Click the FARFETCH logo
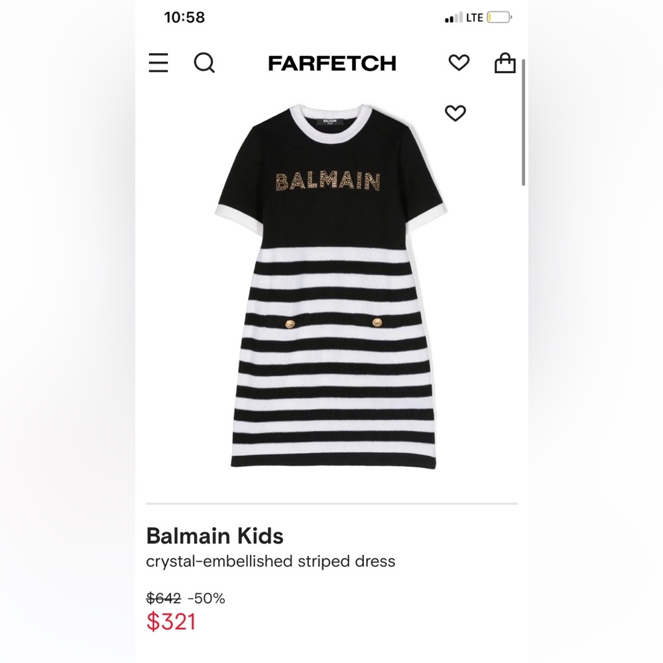The height and width of the screenshot is (663, 663). click(x=332, y=63)
